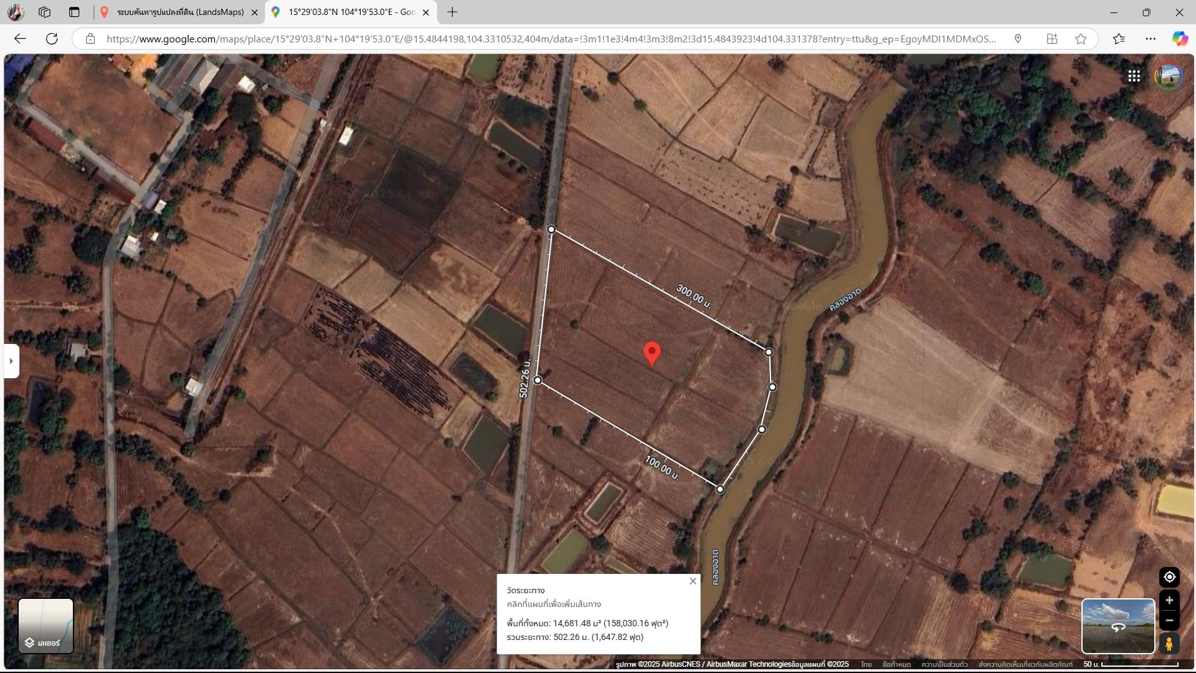The height and width of the screenshot is (673, 1196).
Task: Open a new browser tab
Action: [x=452, y=12]
